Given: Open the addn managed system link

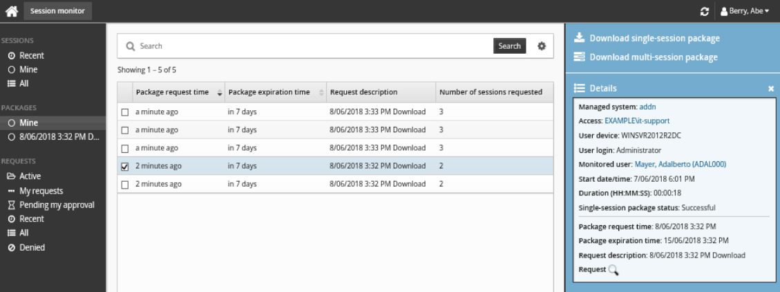Looking at the screenshot, I should tap(647, 107).
